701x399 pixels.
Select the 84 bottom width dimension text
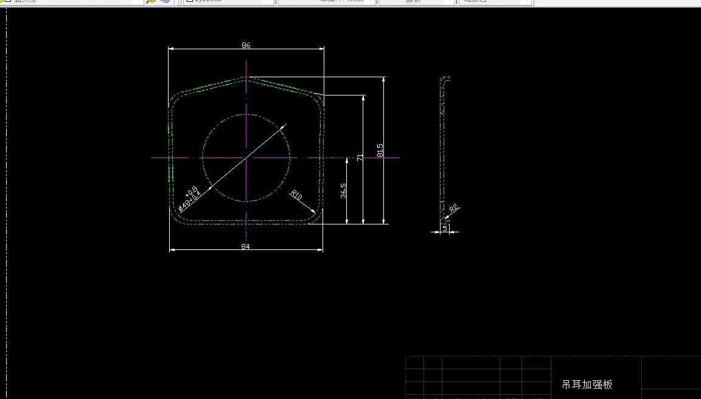245,247
